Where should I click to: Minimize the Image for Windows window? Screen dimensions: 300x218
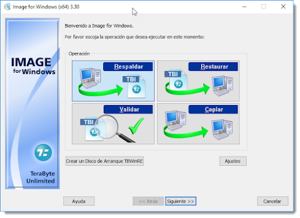click(x=244, y=7)
